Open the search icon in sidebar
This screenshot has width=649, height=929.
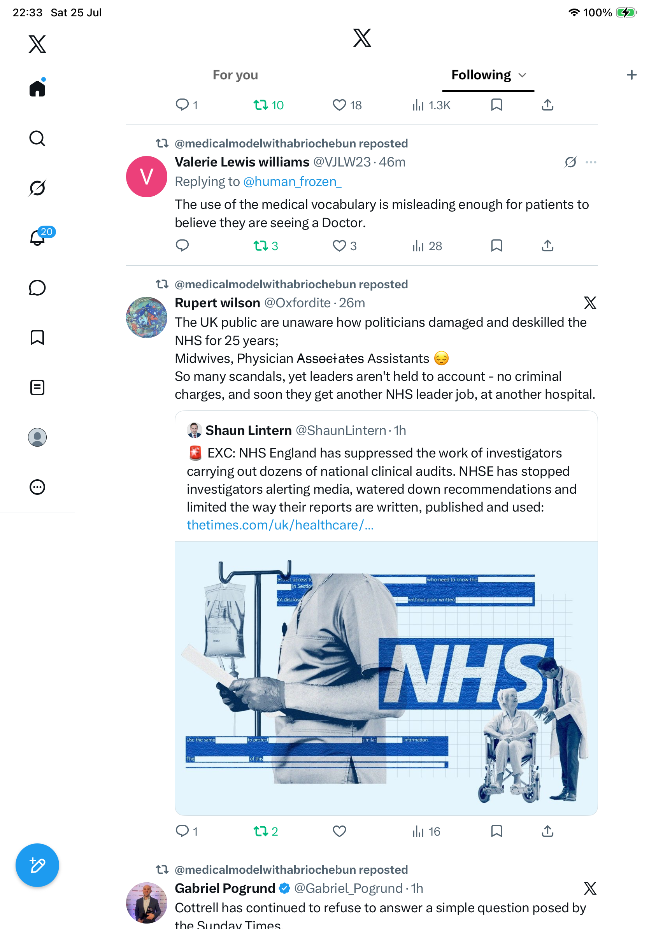[x=37, y=138]
